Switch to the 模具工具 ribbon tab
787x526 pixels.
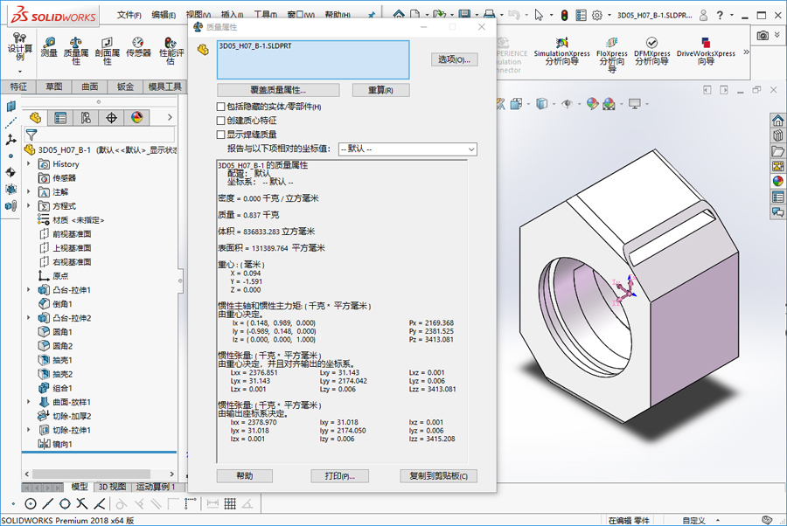[x=164, y=87]
